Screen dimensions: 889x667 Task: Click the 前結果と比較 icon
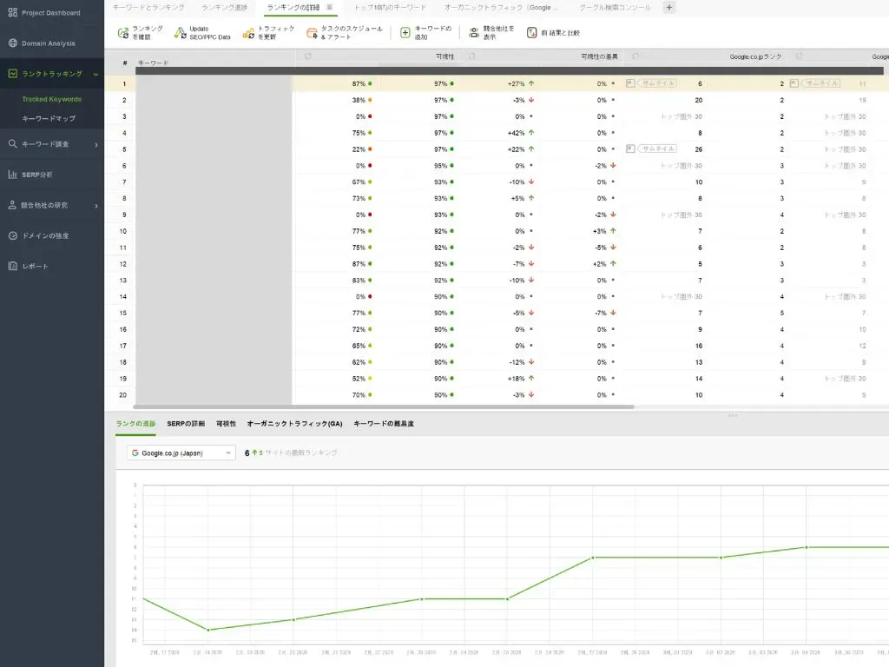click(x=532, y=33)
